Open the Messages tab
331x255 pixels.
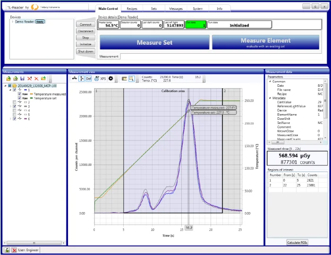pos(177,8)
